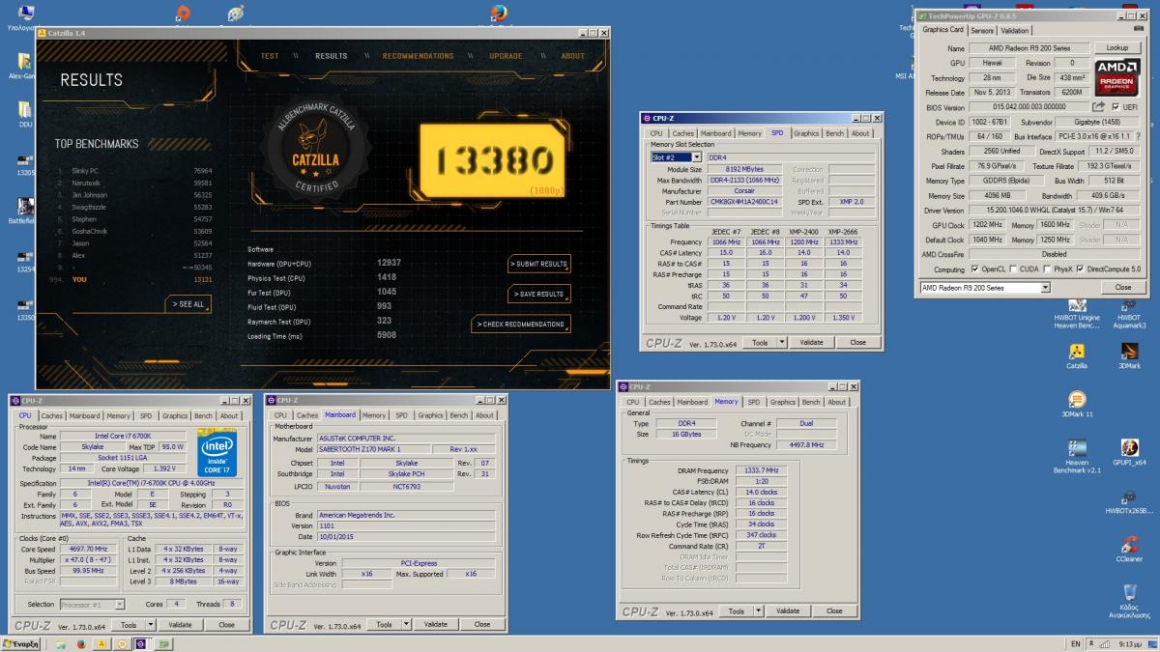1160x652 pixels.
Task: Toggle the UEFI checkbox in GPU-Z
Action: 1116,107
